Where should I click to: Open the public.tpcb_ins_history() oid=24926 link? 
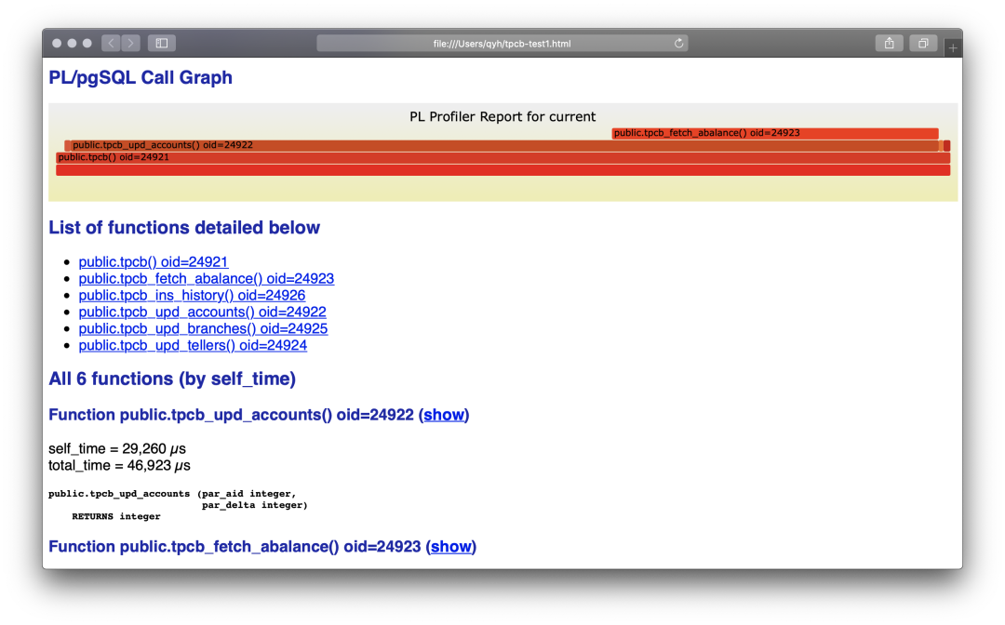pyautogui.click(x=192, y=295)
